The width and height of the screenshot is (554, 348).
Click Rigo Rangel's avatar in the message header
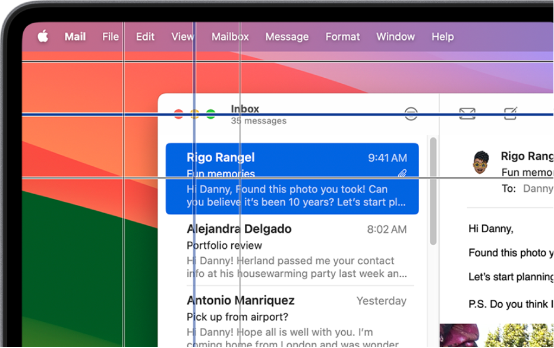pos(480,162)
